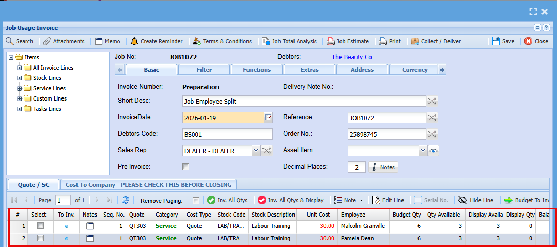Open the Cost To Company tab
The height and width of the screenshot is (247, 557).
pyautogui.click(x=149, y=184)
